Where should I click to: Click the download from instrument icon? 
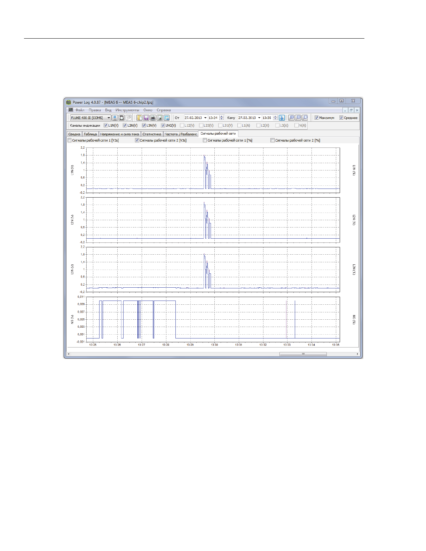coord(115,118)
